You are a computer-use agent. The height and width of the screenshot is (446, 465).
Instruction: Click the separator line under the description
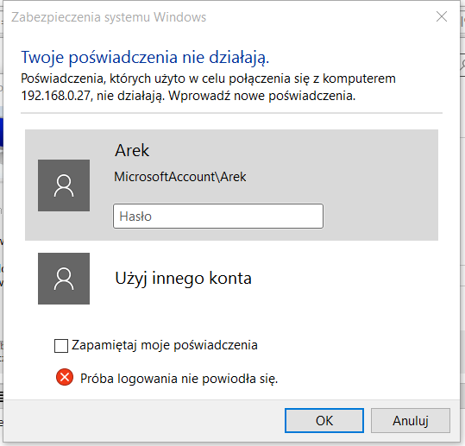[x=231, y=113]
